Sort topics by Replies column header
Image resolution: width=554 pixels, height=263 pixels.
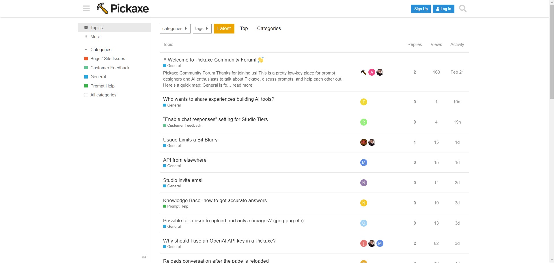click(415, 44)
